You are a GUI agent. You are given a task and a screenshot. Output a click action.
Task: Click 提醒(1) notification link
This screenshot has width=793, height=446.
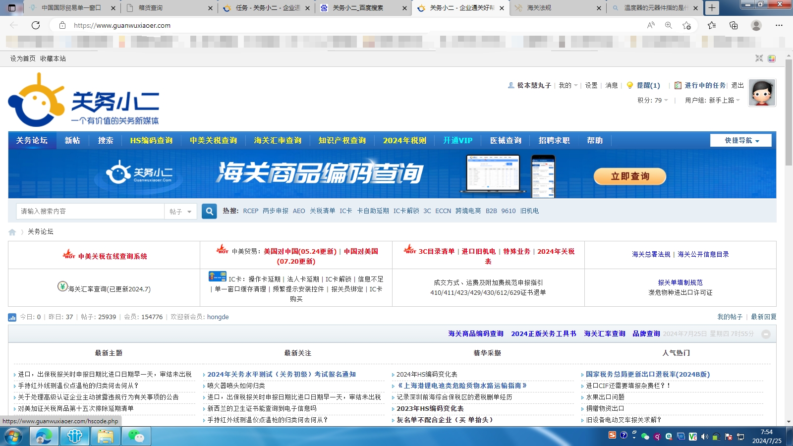click(x=648, y=85)
